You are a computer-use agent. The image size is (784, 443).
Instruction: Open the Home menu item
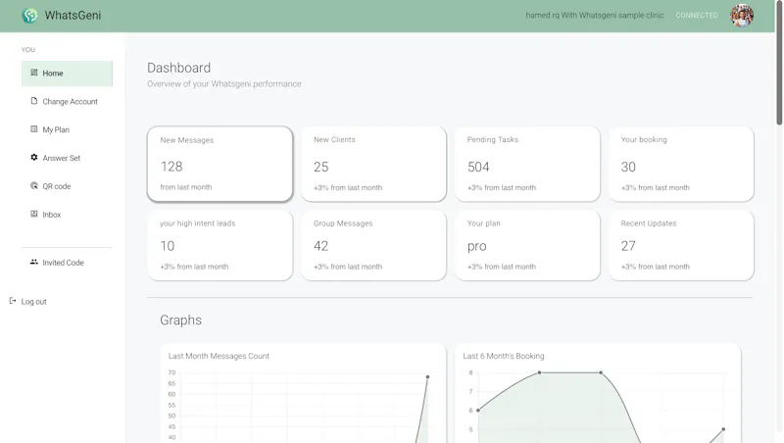tap(67, 74)
